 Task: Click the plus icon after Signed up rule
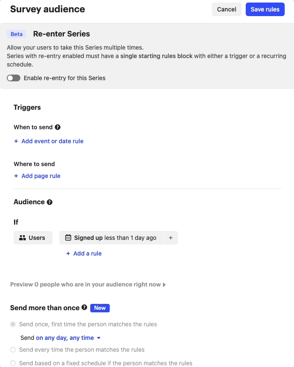(171, 238)
